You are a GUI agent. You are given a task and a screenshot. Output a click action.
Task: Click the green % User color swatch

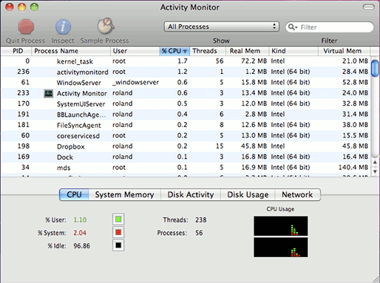pyautogui.click(x=118, y=219)
